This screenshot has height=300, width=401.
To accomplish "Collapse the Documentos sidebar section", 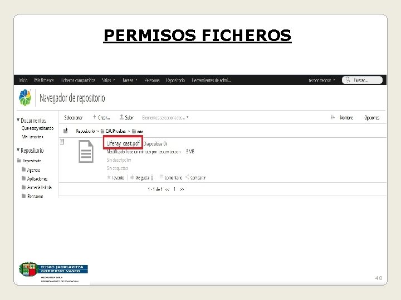I will [x=18, y=119].
